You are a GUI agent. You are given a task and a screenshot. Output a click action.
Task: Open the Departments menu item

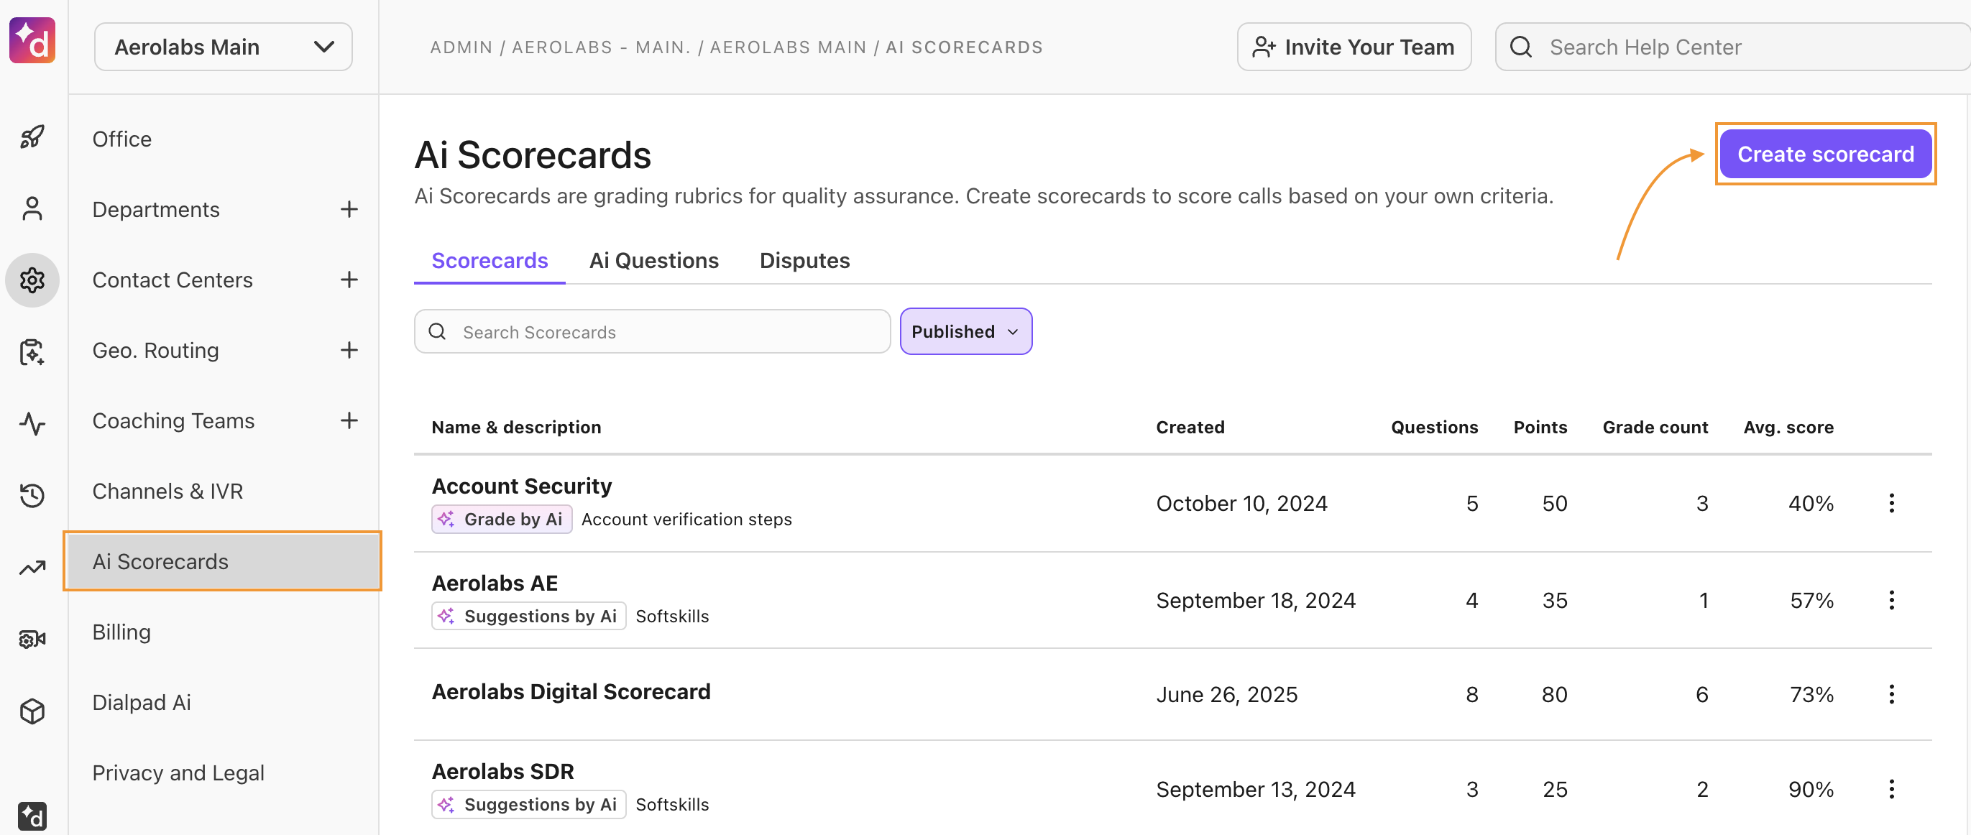pyautogui.click(x=156, y=210)
